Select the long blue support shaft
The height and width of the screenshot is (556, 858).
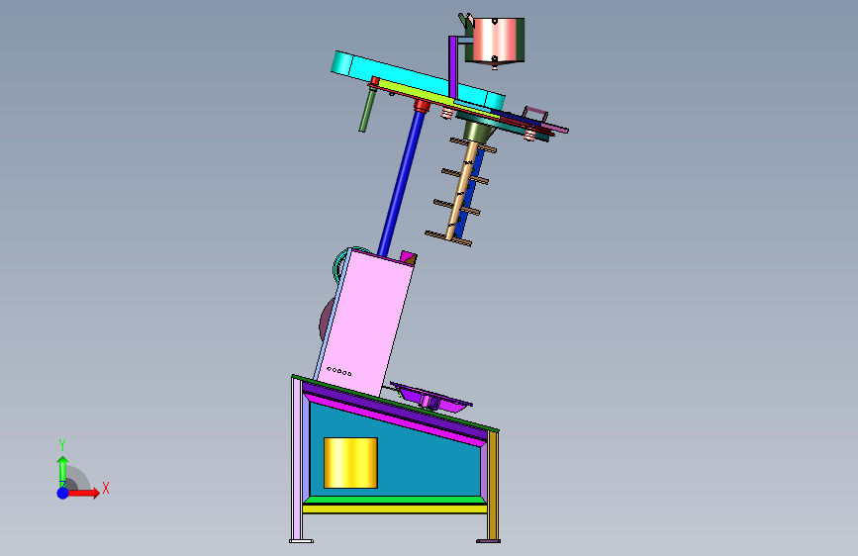point(401,182)
